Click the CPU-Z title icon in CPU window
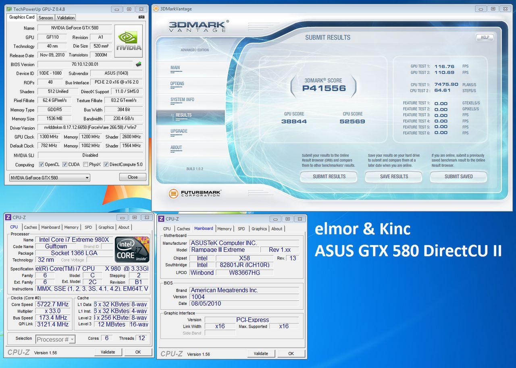The image size is (516, 368). (x=8, y=217)
